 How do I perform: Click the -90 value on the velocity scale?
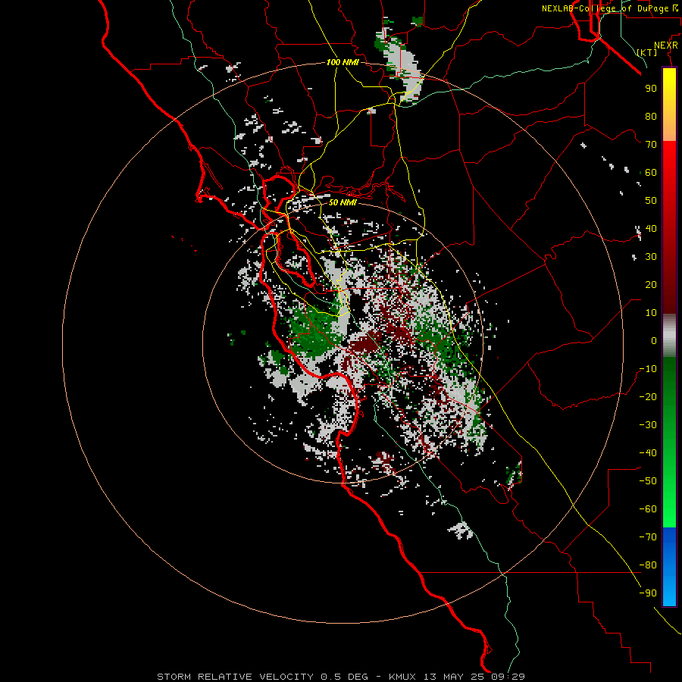click(648, 593)
